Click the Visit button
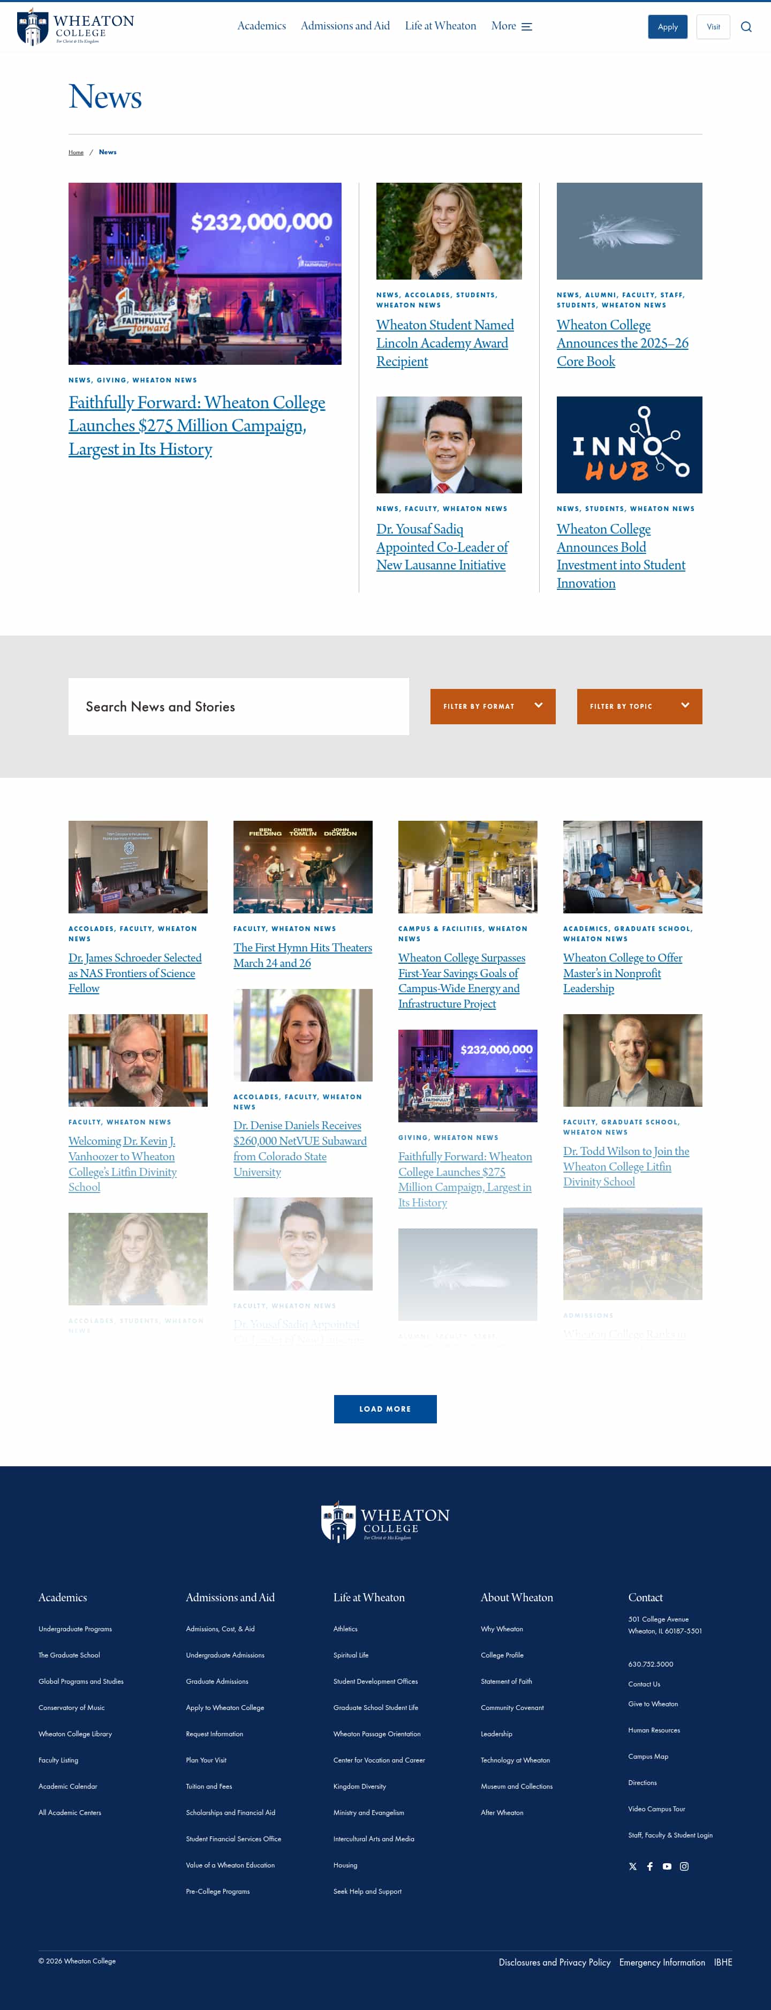The height and width of the screenshot is (2010, 771). click(x=713, y=27)
